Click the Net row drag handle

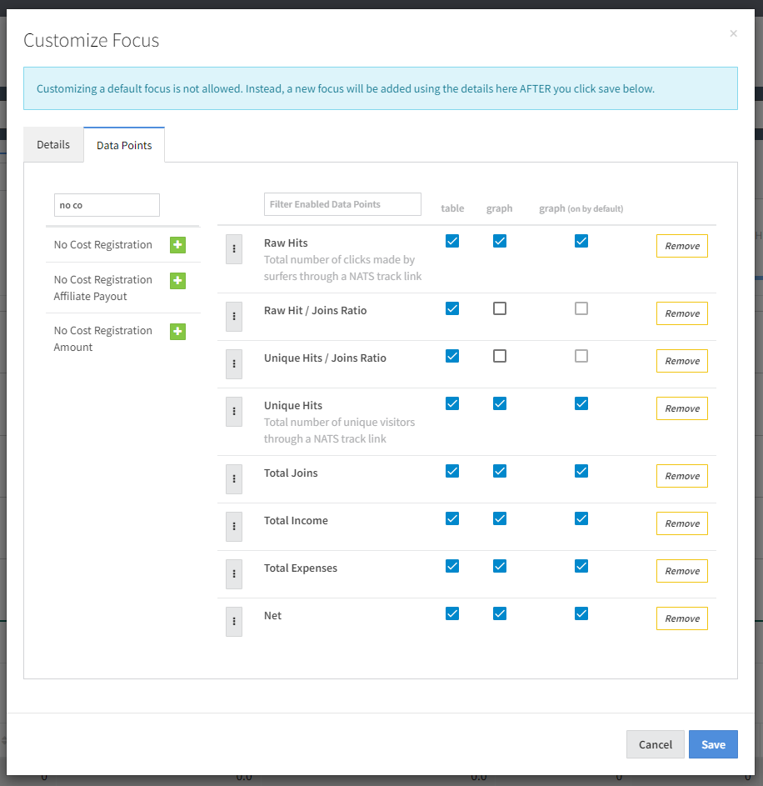(234, 622)
